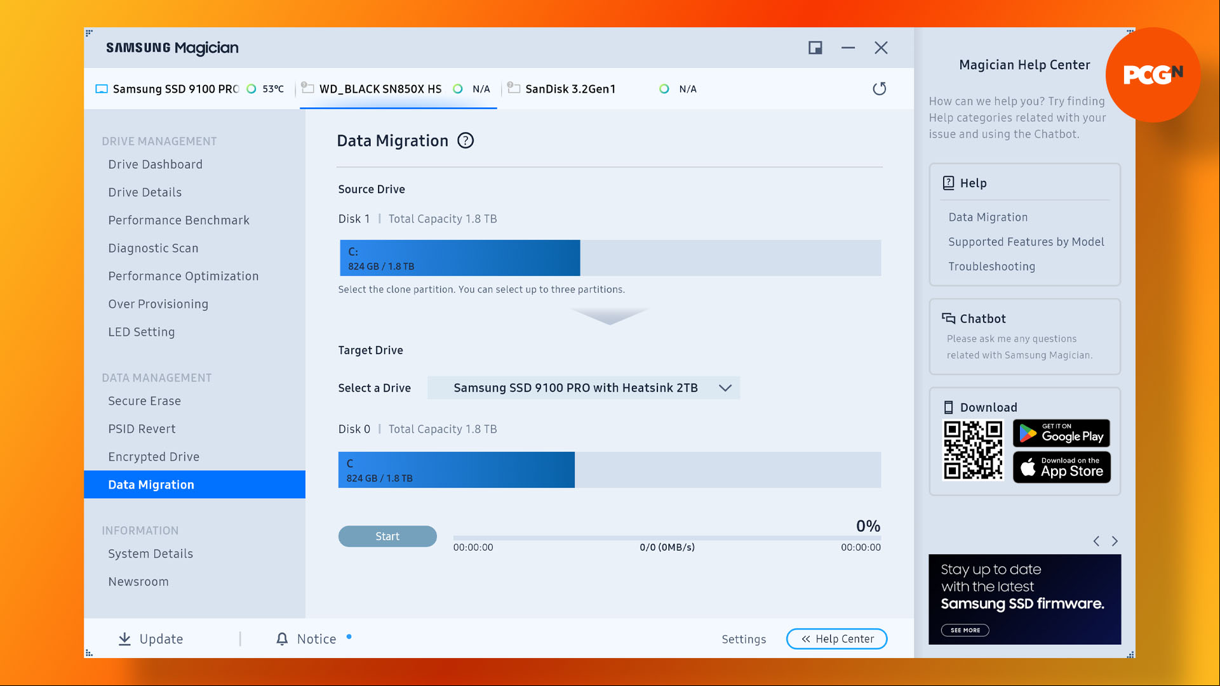Click the Notice bell icon
The image size is (1220, 686).
pyautogui.click(x=282, y=638)
